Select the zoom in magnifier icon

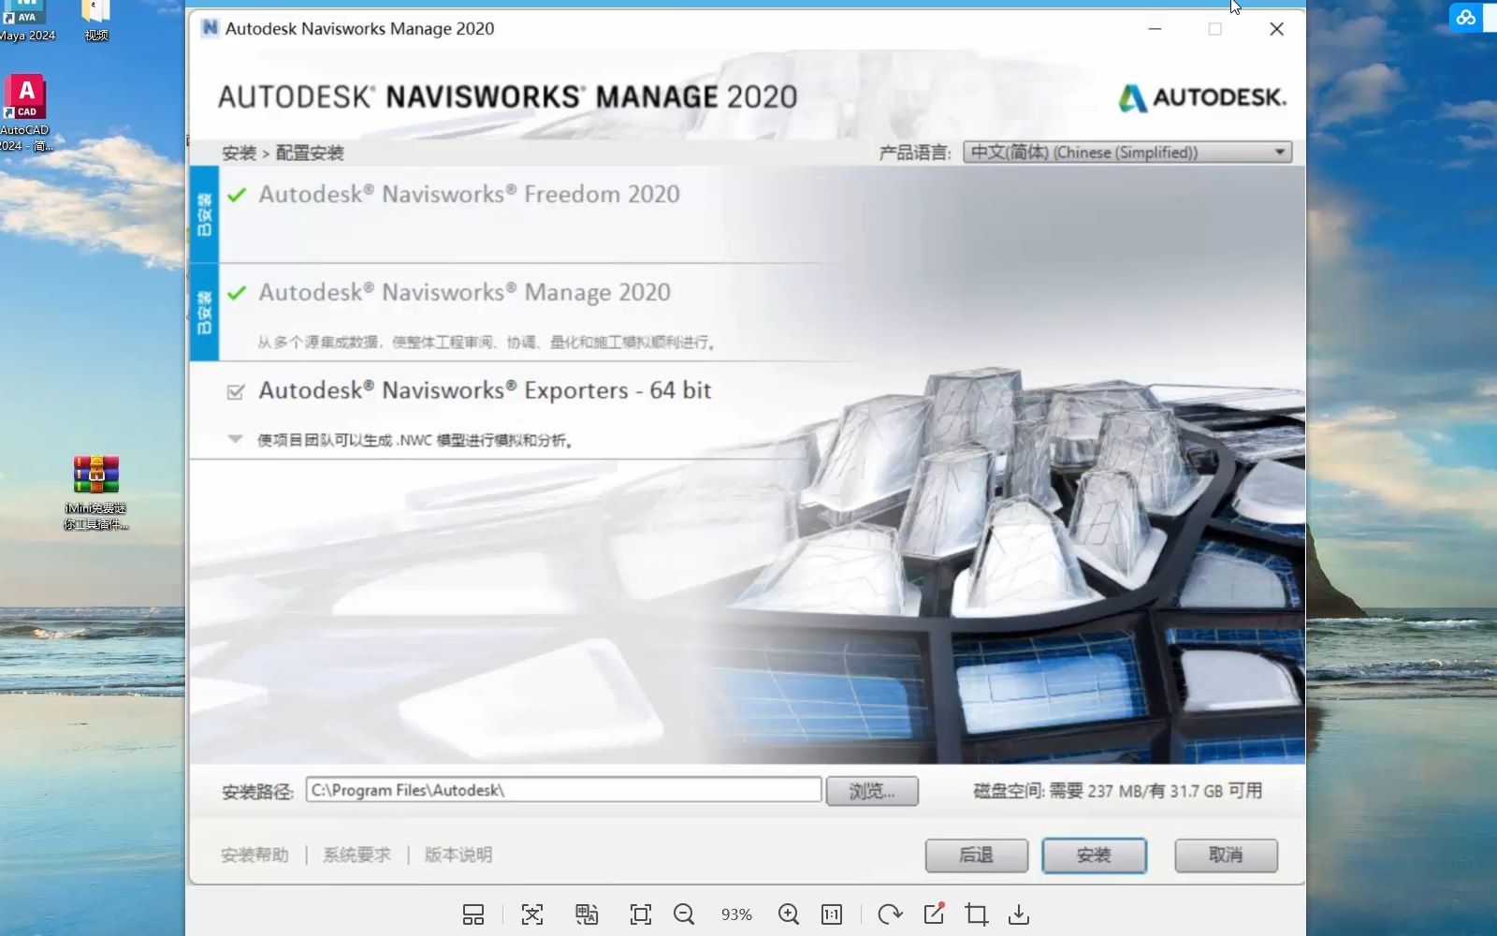[x=789, y=914]
